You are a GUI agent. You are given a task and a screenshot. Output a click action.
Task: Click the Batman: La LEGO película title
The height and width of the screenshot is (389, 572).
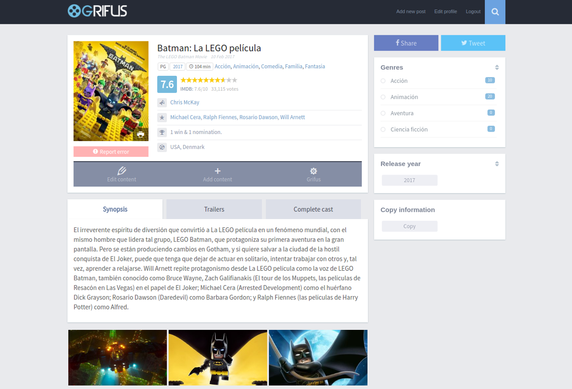coord(209,48)
